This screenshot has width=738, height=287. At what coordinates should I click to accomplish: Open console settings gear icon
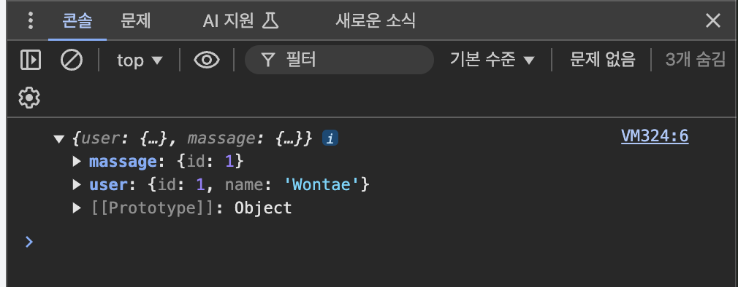coord(29,98)
